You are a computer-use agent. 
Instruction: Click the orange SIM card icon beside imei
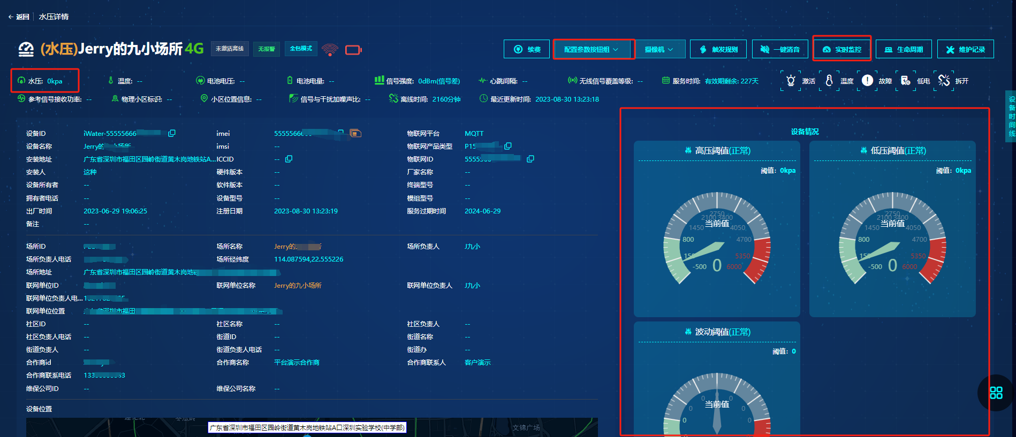355,133
